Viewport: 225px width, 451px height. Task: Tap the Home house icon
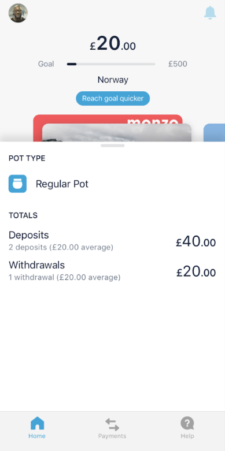point(37,423)
